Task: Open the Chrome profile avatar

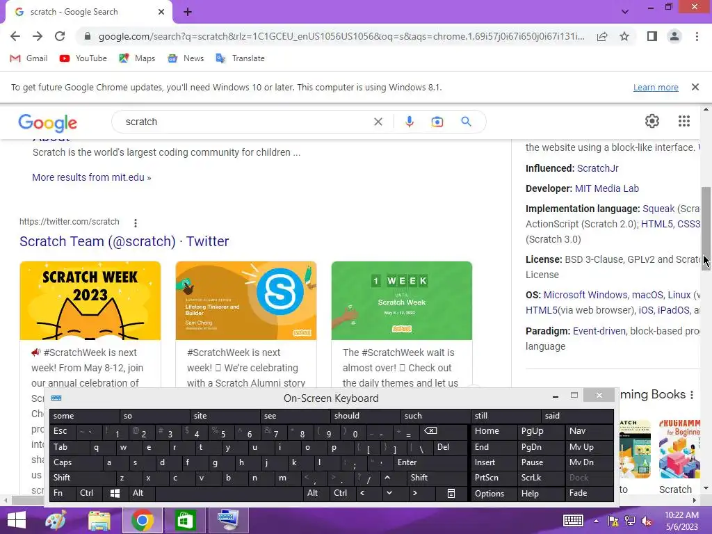Action: (x=674, y=36)
